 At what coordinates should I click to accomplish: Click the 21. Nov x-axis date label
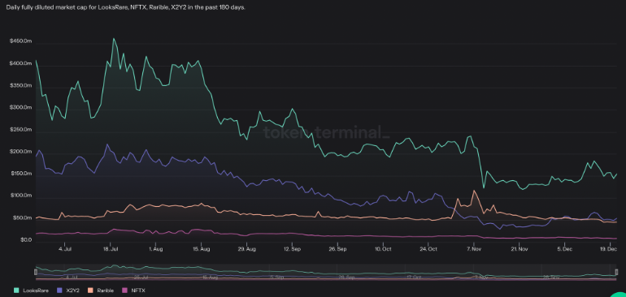519,249
